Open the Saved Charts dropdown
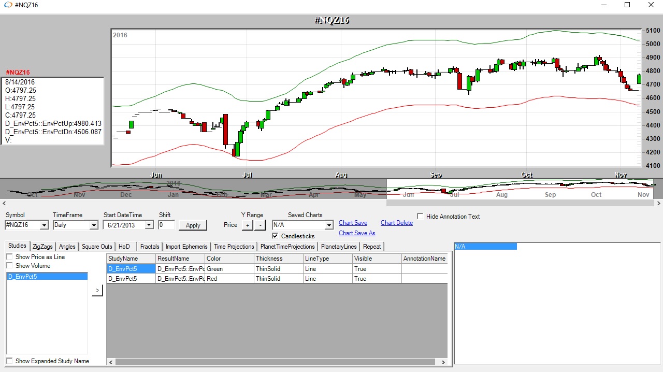 pyautogui.click(x=328, y=225)
